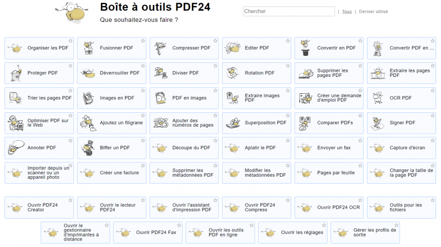
Task: Click the PDF24 sheep logo
Action: pyautogui.click(x=72, y=12)
